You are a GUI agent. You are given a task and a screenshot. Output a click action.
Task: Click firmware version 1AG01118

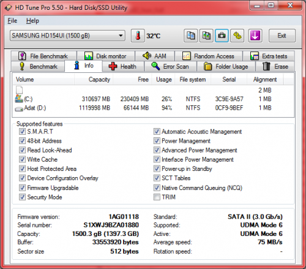tap(124, 216)
